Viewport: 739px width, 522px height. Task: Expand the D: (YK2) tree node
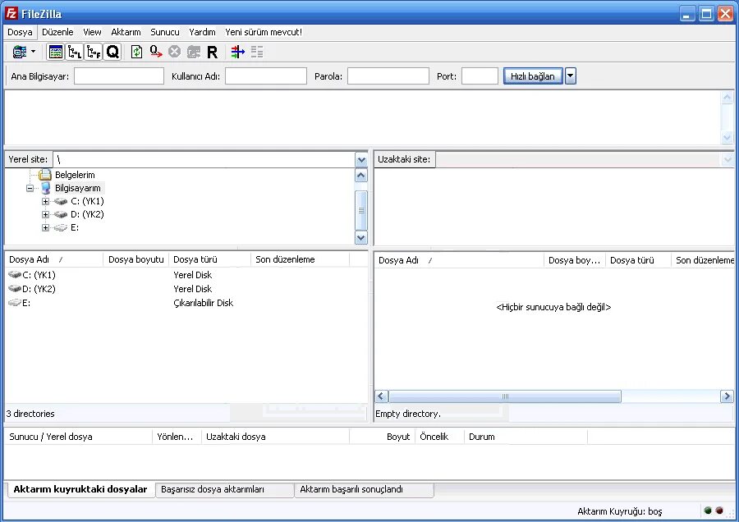click(x=45, y=214)
